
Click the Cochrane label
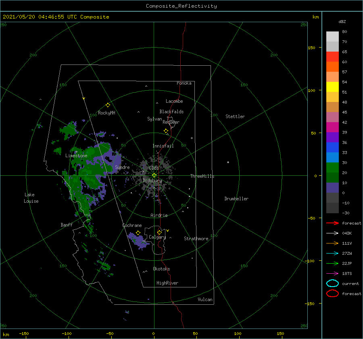coord(132,225)
